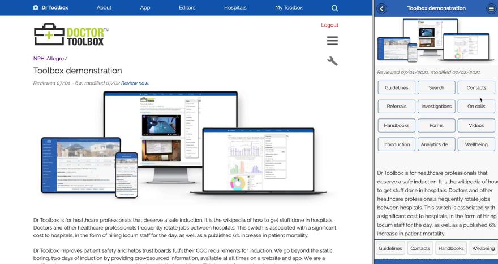Image resolution: width=498 pixels, height=264 pixels.
Task: Open the hamburger menu below Logout
Action: (x=332, y=41)
